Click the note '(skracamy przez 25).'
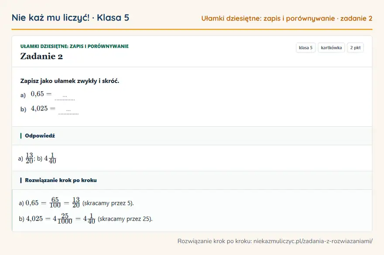Viewport: 384px width, 255px height. (x=125, y=219)
